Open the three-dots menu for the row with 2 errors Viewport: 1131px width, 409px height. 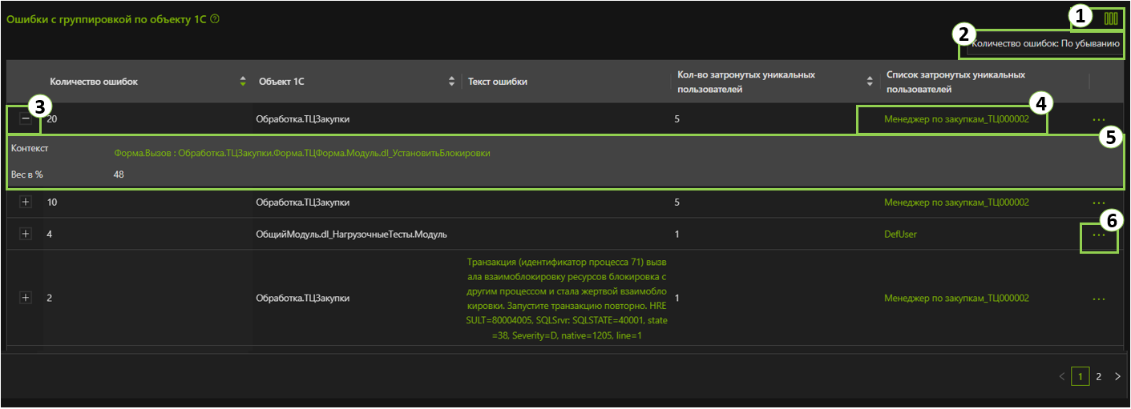pos(1098,299)
